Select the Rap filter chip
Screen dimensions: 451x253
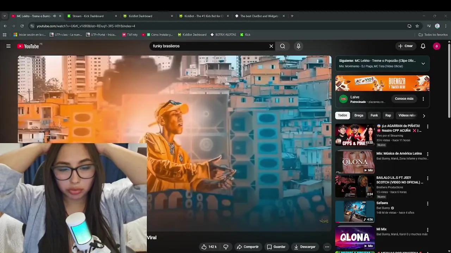388,115
